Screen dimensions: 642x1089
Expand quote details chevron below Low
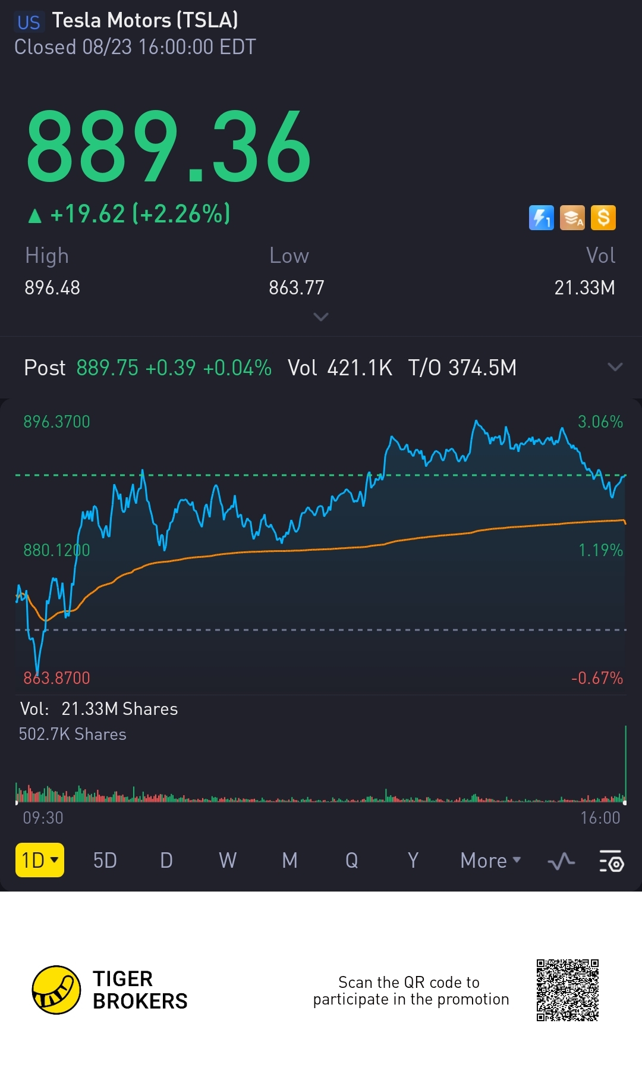[320, 317]
